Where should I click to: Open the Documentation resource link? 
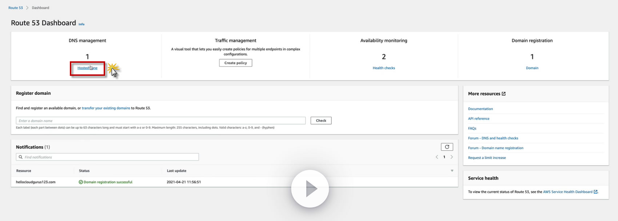tap(481, 109)
